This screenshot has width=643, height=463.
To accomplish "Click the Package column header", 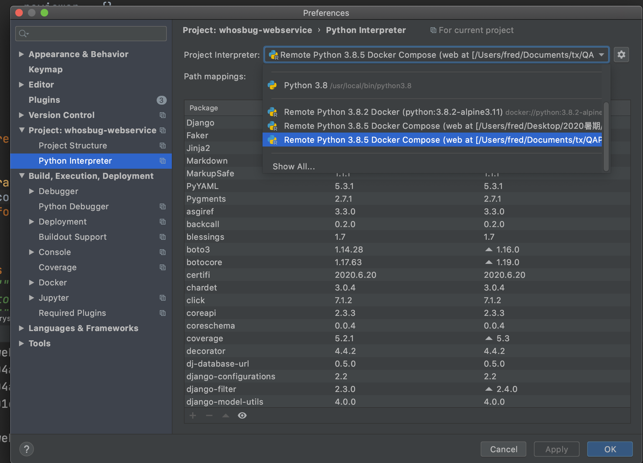I will point(204,108).
